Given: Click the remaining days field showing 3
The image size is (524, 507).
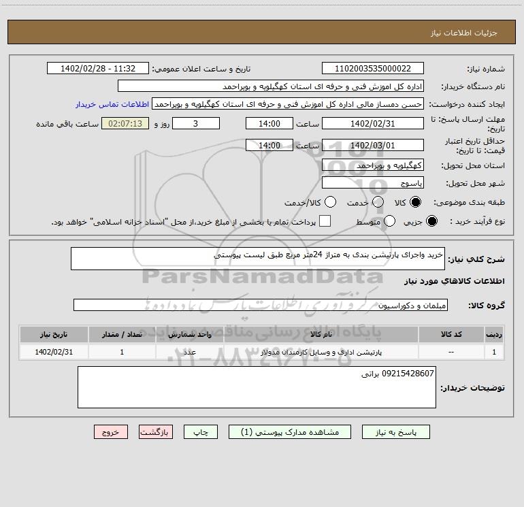Looking at the screenshot, I should coord(196,123).
